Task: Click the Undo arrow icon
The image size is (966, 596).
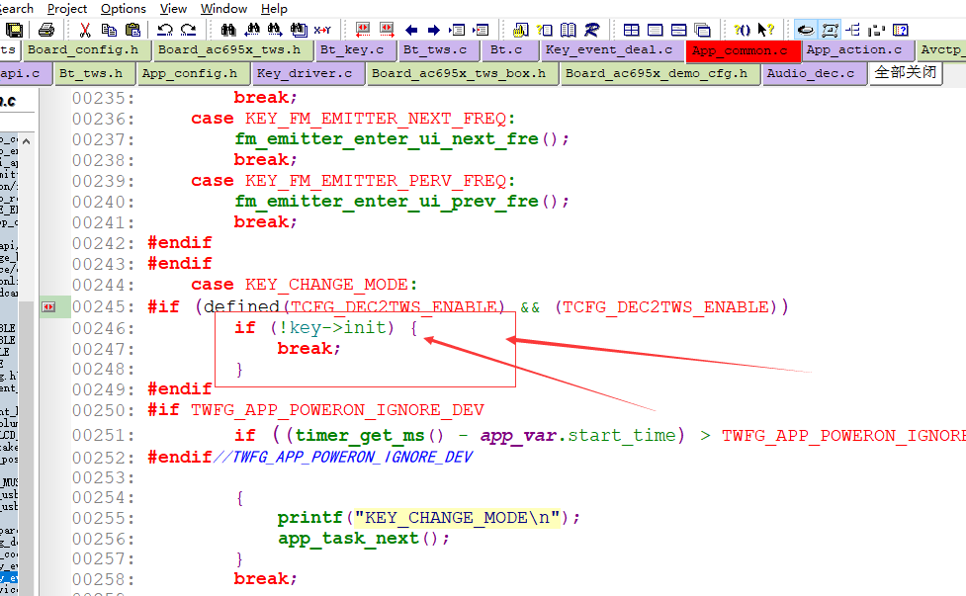Action: point(164,30)
